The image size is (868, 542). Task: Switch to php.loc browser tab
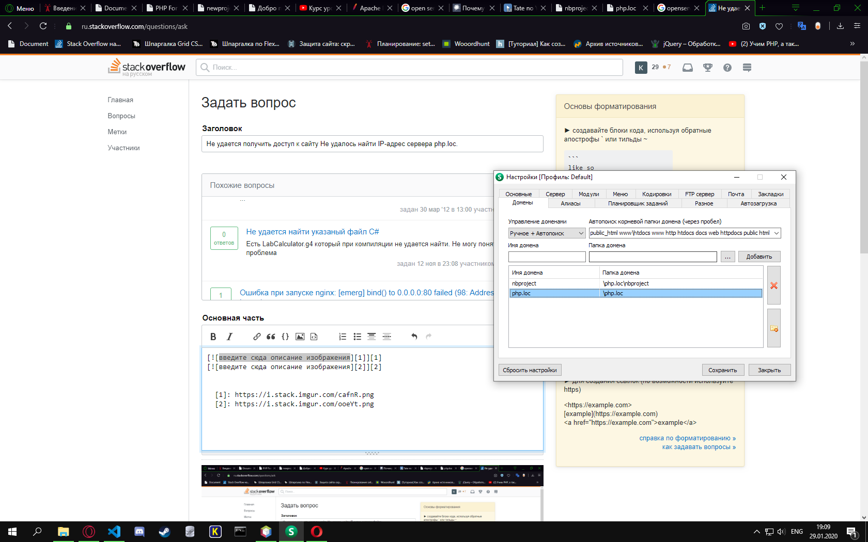(626, 8)
